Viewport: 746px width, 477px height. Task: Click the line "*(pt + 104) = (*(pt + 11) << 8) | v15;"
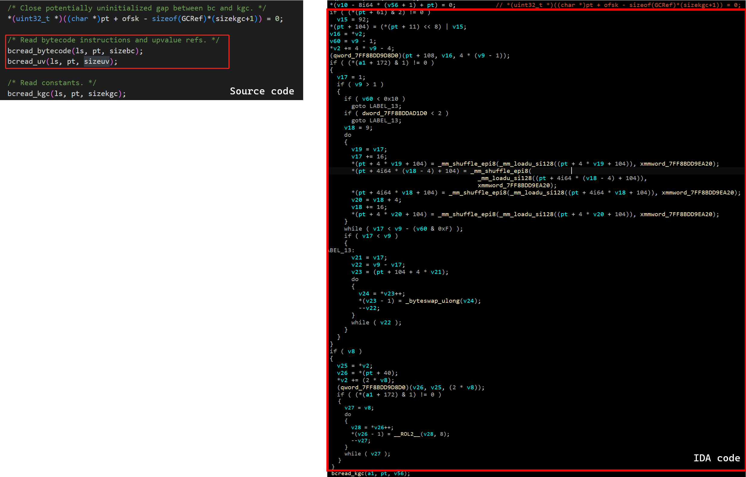point(398,27)
